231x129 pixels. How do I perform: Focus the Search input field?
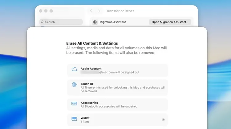62,22
